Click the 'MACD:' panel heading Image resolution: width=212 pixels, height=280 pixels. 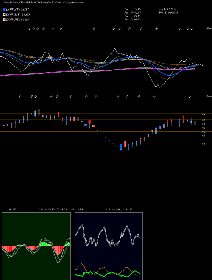click(x=13, y=210)
